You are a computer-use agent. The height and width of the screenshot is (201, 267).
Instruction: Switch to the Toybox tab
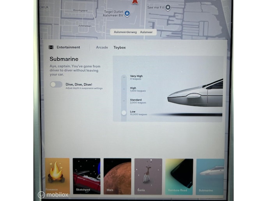[120, 47]
